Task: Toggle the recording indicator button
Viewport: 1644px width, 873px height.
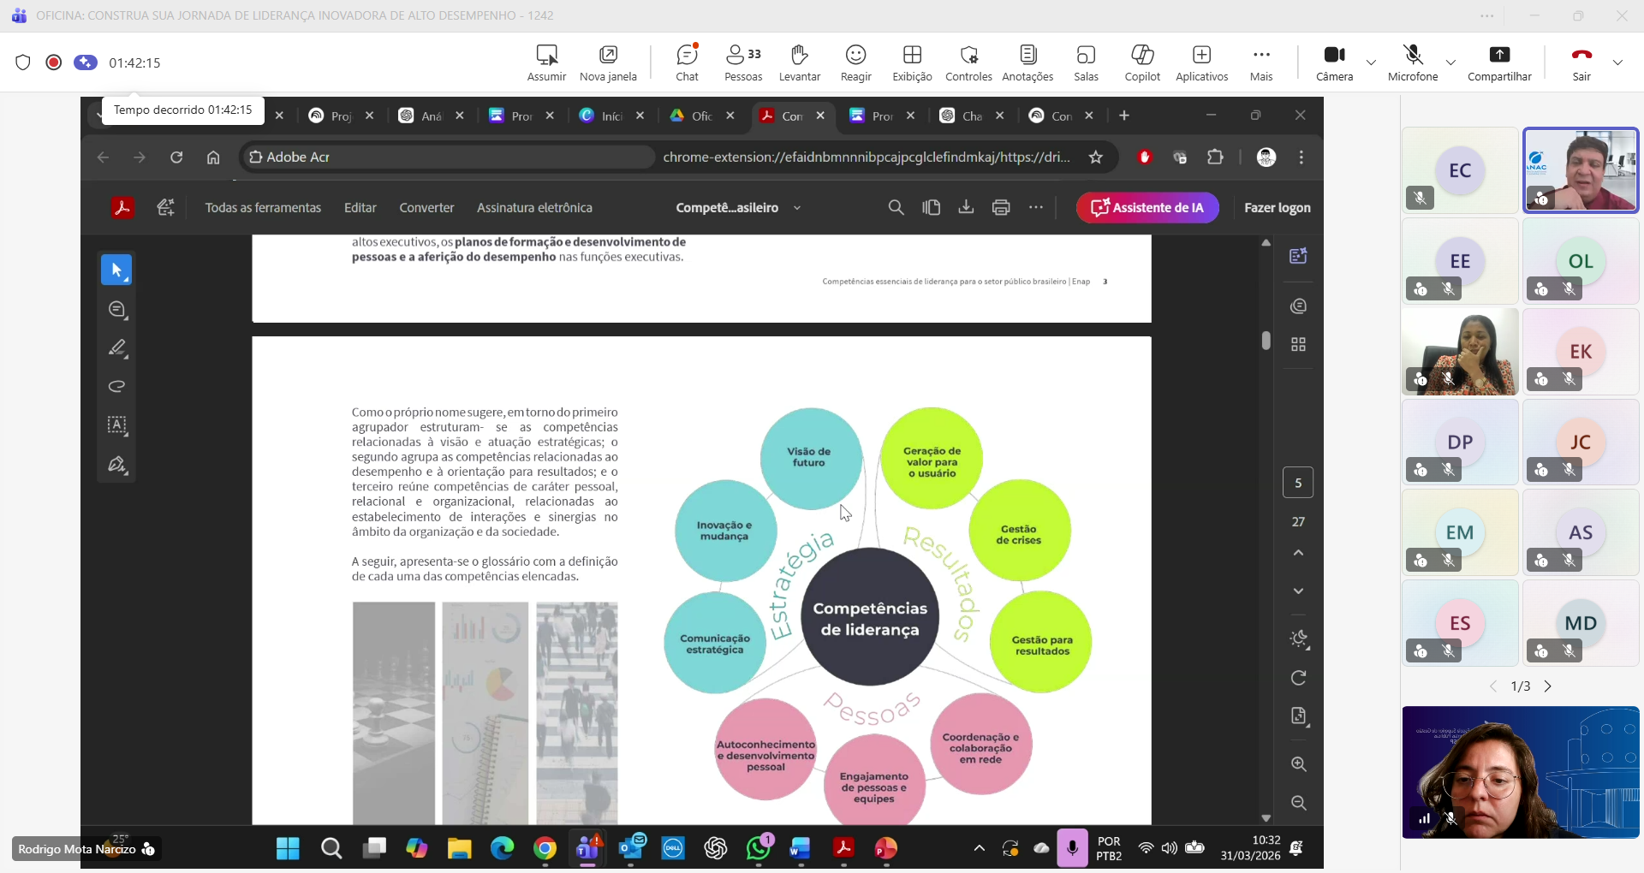Action: 54,62
